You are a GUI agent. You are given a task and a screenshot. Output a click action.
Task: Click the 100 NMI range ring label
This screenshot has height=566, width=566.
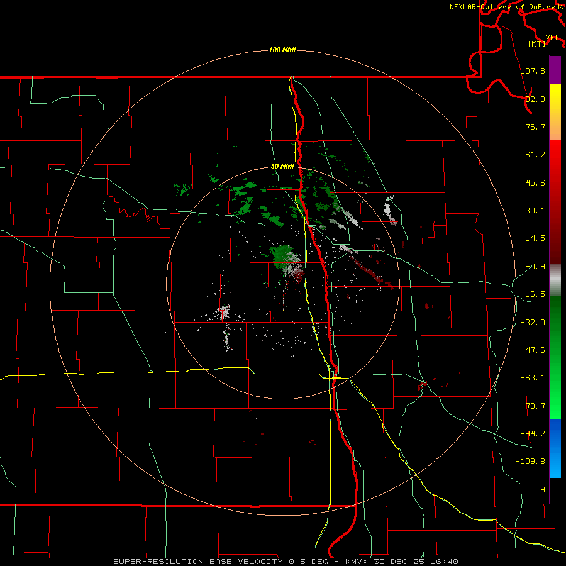(282, 50)
